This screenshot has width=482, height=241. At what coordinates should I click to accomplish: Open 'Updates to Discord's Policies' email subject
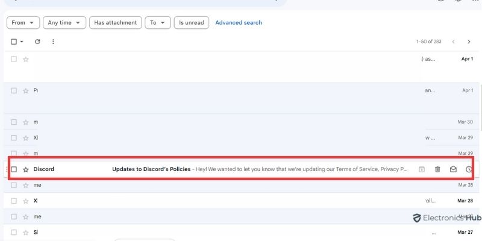coord(151,169)
